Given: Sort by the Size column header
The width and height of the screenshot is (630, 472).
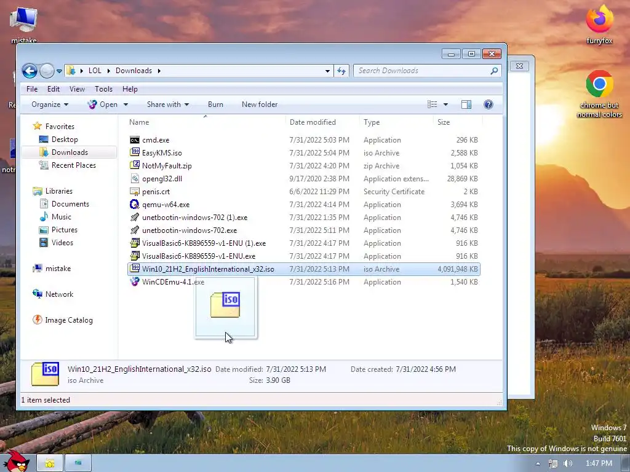Looking at the screenshot, I should tap(444, 122).
